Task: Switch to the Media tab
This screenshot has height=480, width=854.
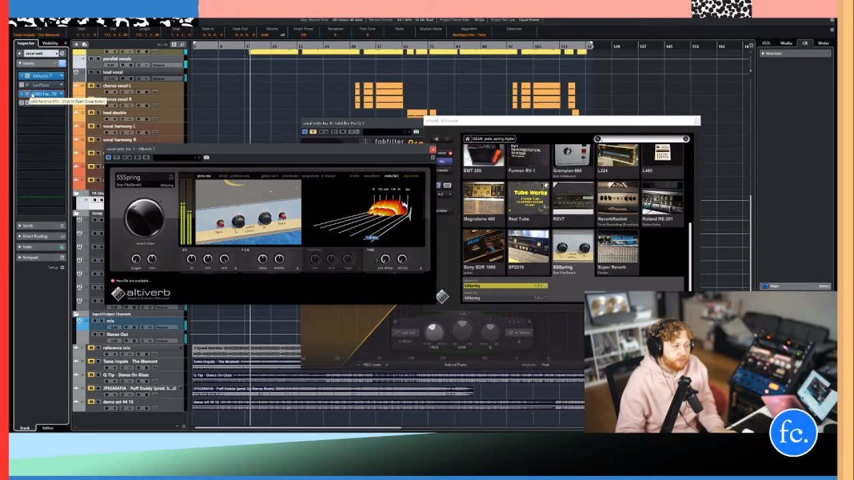Action: tap(787, 43)
